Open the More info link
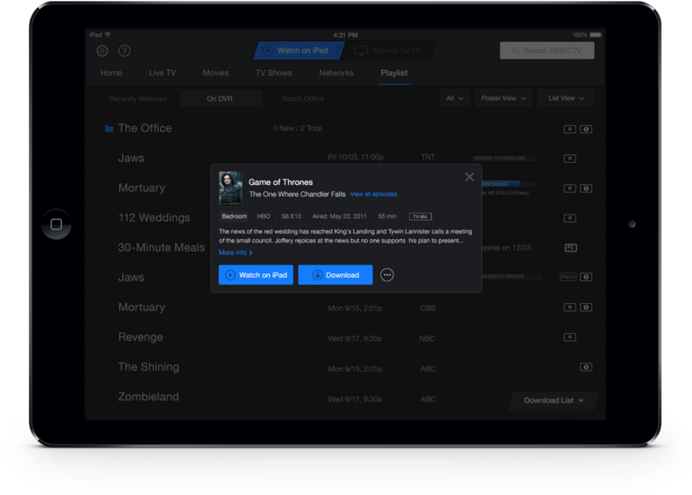 click(236, 252)
